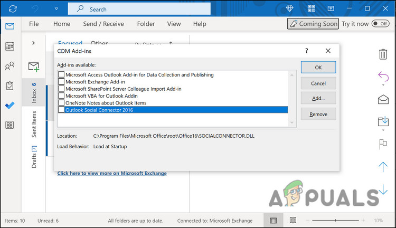Click the zoom out minus button
The height and width of the screenshot is (228, 396).
(307, 221)
